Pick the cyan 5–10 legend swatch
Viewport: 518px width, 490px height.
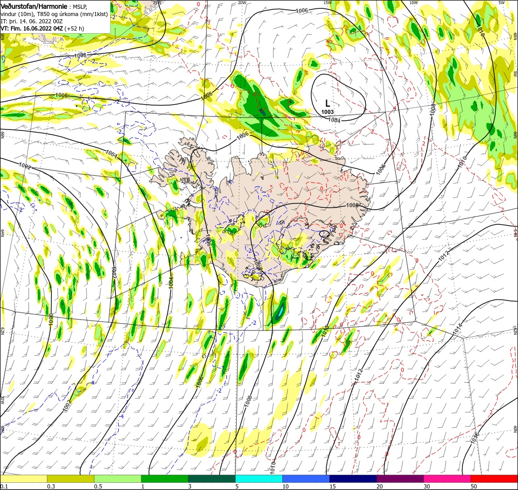(258, 479)
